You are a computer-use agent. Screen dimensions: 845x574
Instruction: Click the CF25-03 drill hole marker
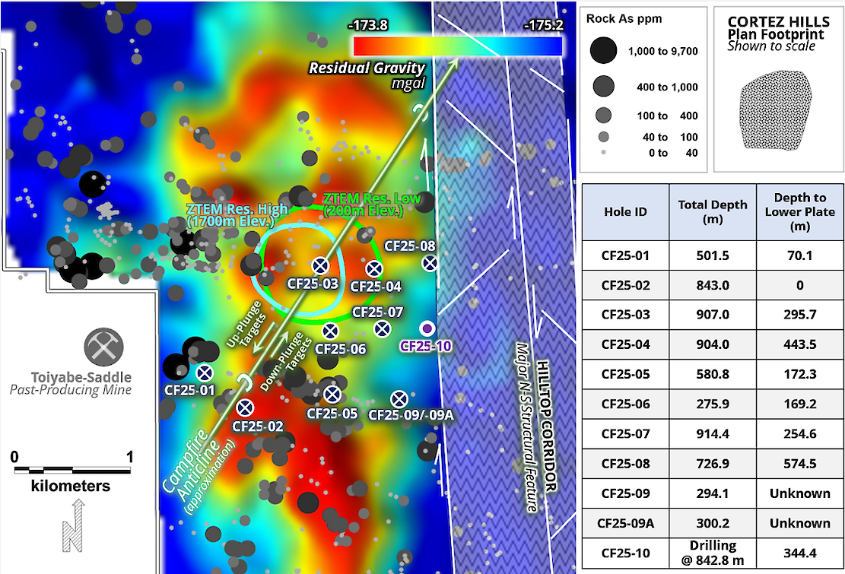(x=320, y=265)
